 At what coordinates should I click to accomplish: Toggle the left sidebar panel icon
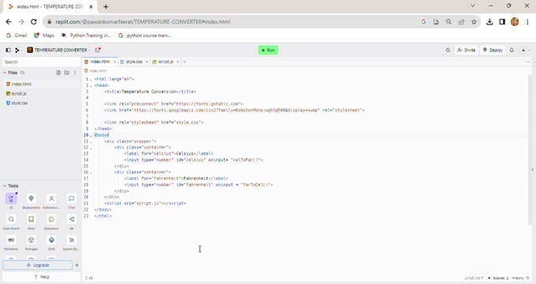coord(8,50)
